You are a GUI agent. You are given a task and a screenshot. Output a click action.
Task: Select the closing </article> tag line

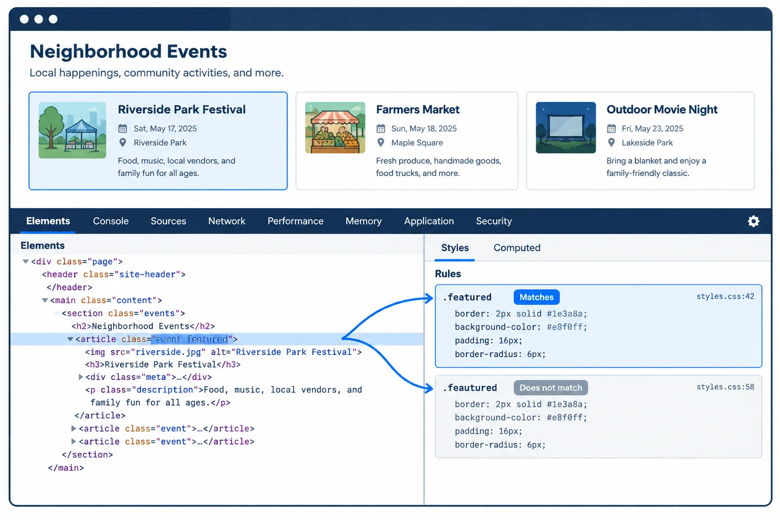100,415
